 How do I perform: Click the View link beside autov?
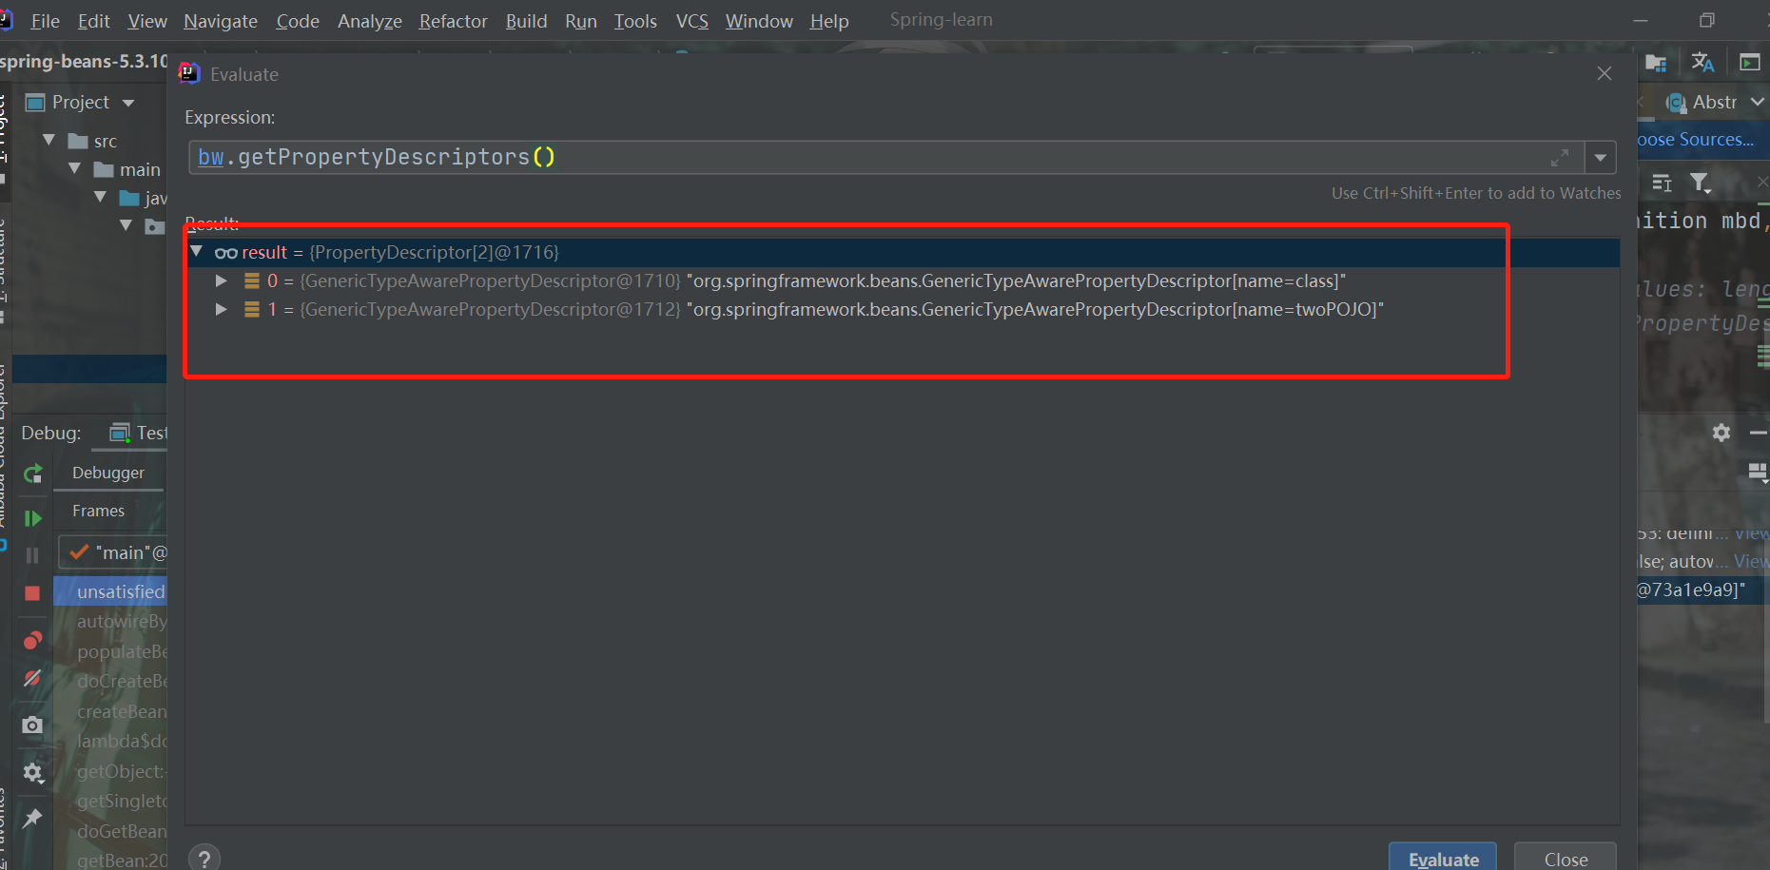click(1751, 562)
